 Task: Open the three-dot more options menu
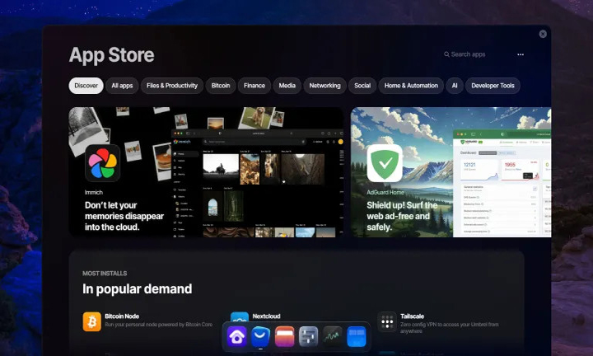click(x=521, y=54)
